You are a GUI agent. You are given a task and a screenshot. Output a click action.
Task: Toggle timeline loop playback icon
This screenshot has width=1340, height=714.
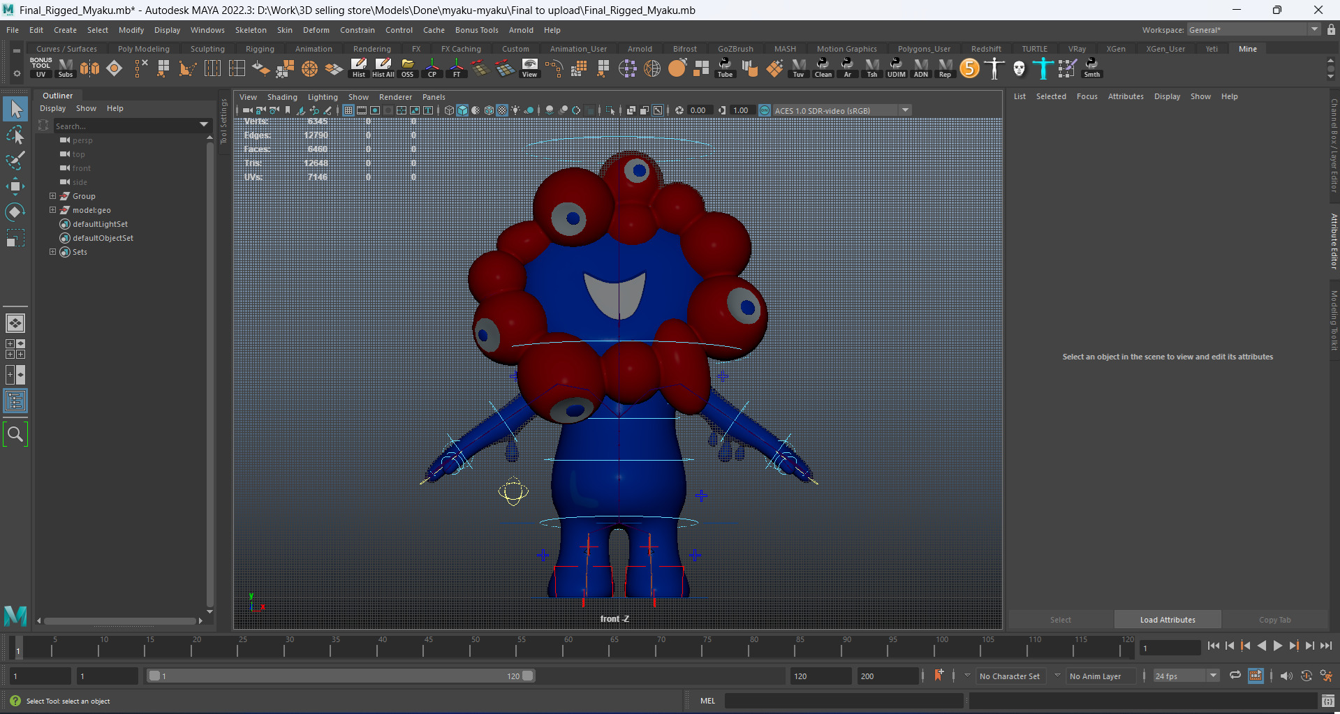pos(1235,676)
